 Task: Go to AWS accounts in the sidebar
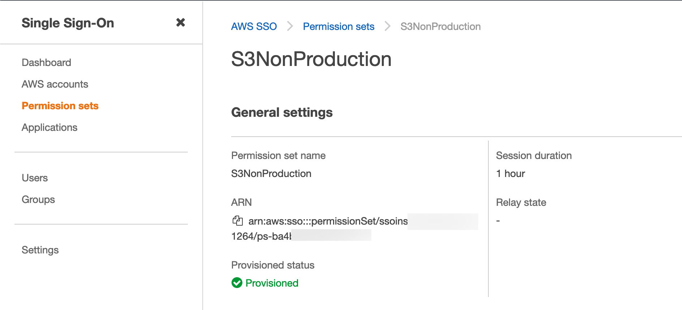point(55,84)
